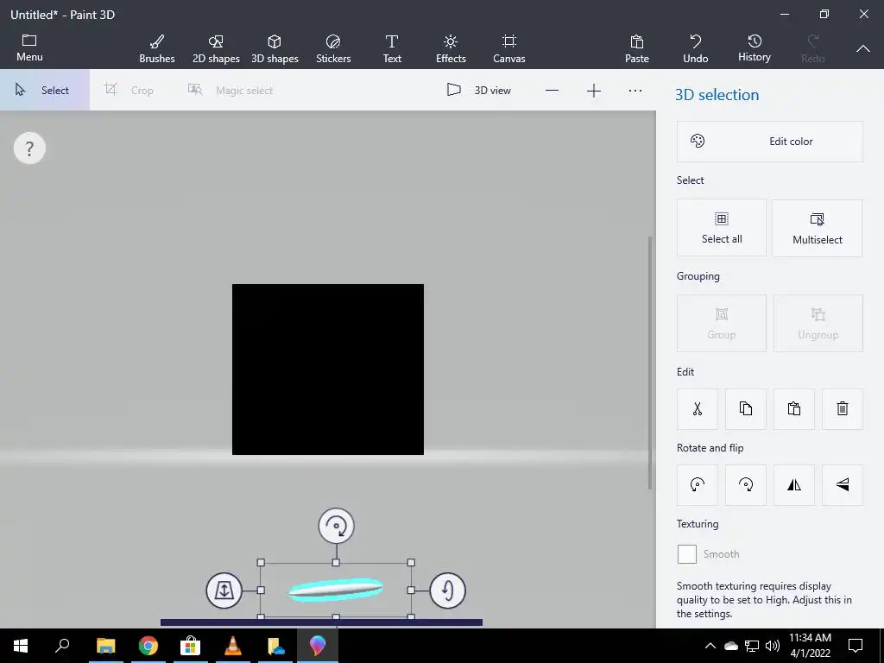Open the Menu folder icon
884x663 pixels.
(29, 48)
